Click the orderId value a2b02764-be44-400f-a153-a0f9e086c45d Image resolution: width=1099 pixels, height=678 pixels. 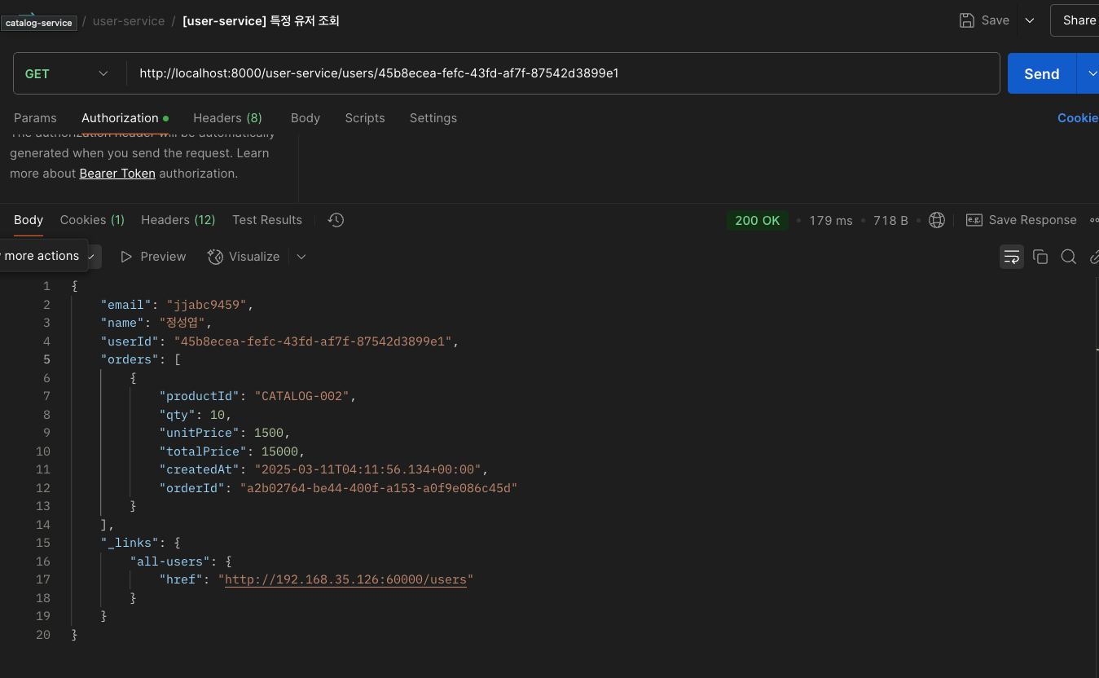(378, 488)
